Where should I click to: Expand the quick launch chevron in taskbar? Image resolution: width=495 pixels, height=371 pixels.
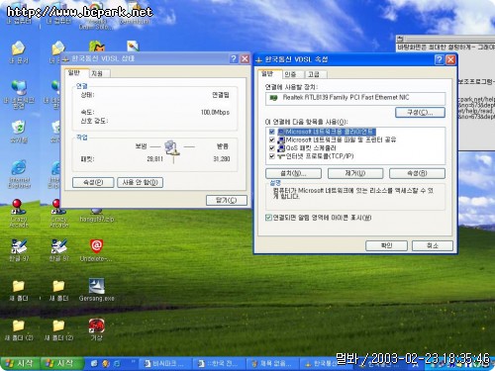pos(134,361)
